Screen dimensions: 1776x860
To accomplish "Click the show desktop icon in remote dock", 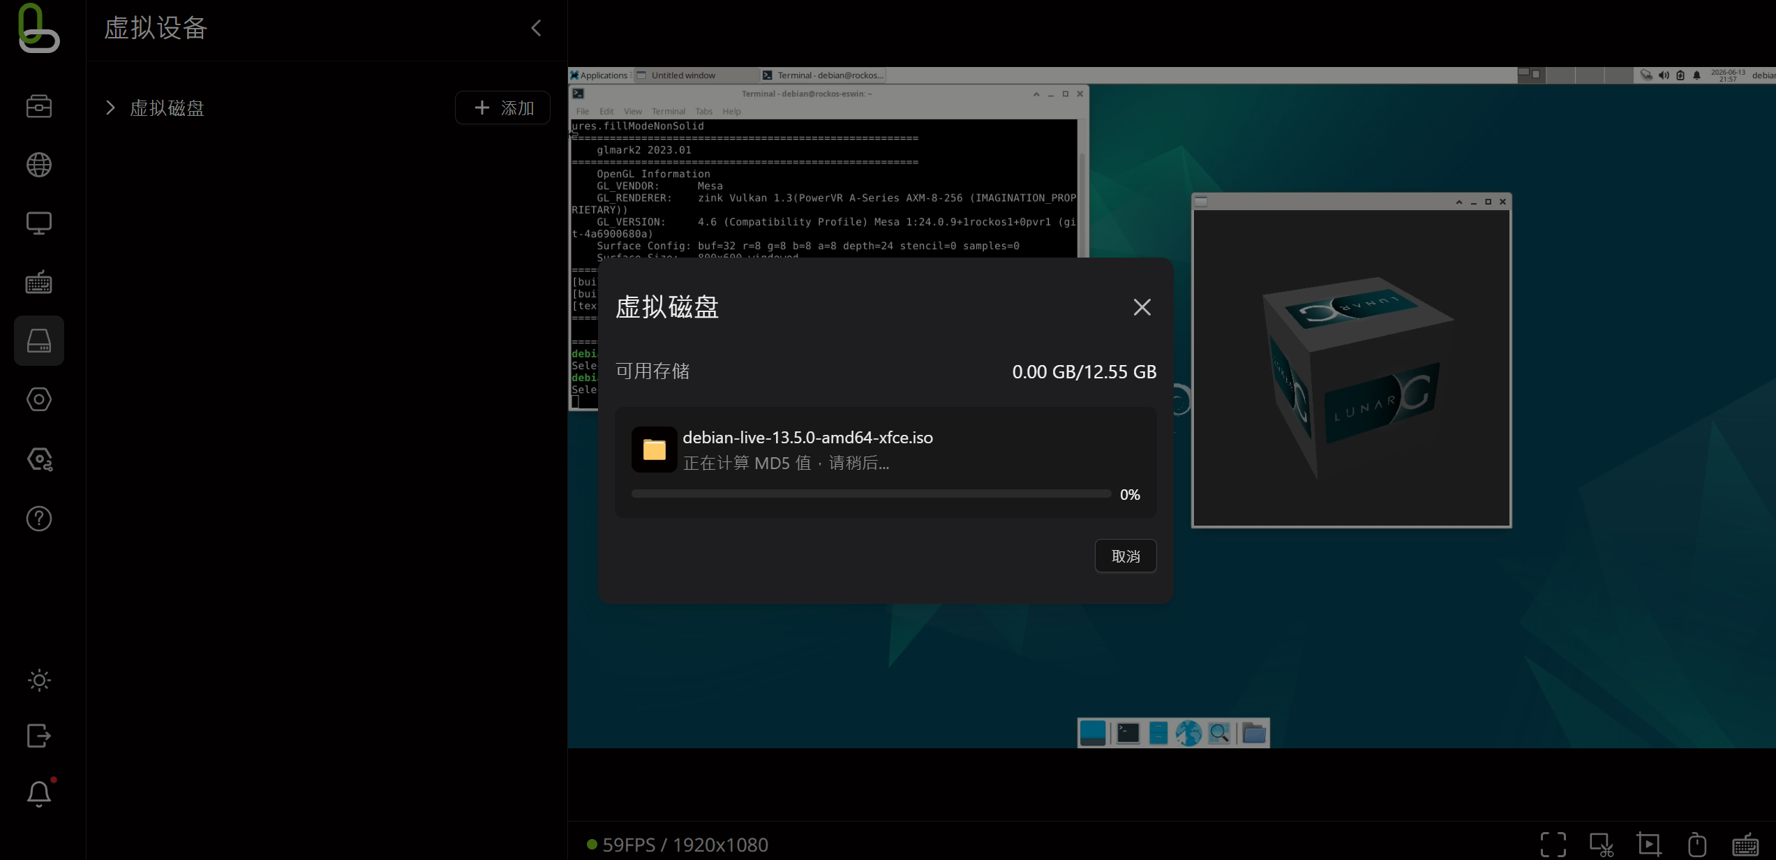I will tap(1093, 733).
